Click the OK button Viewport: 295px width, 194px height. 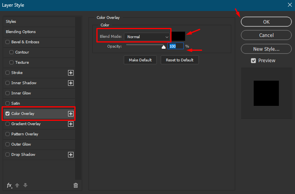click(266, 22)
